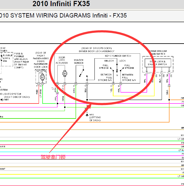Click the "DRIVER DOOR LOCK ASSEMBLY" label
Viewport: 184px width, 186px height.
pyautogui.click(x=97, y=51)
